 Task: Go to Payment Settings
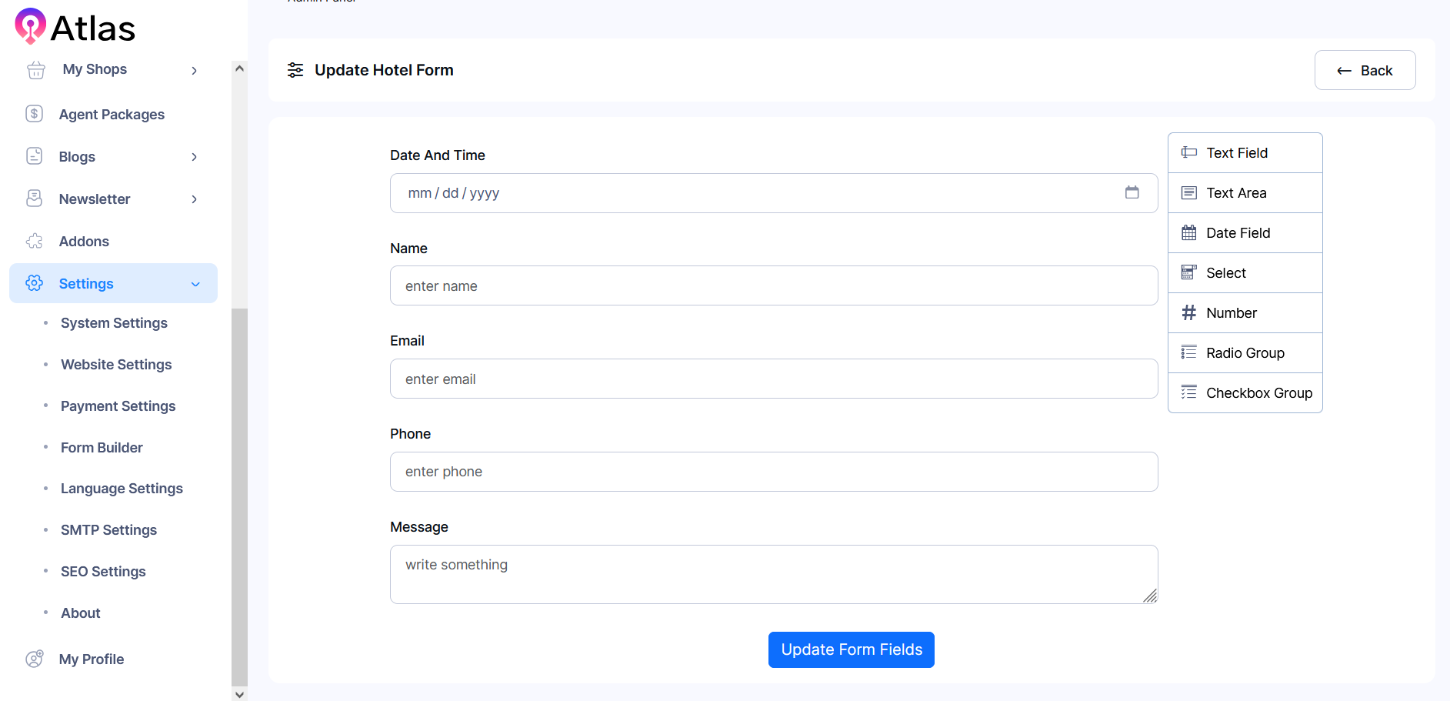(x=118, y=406)
